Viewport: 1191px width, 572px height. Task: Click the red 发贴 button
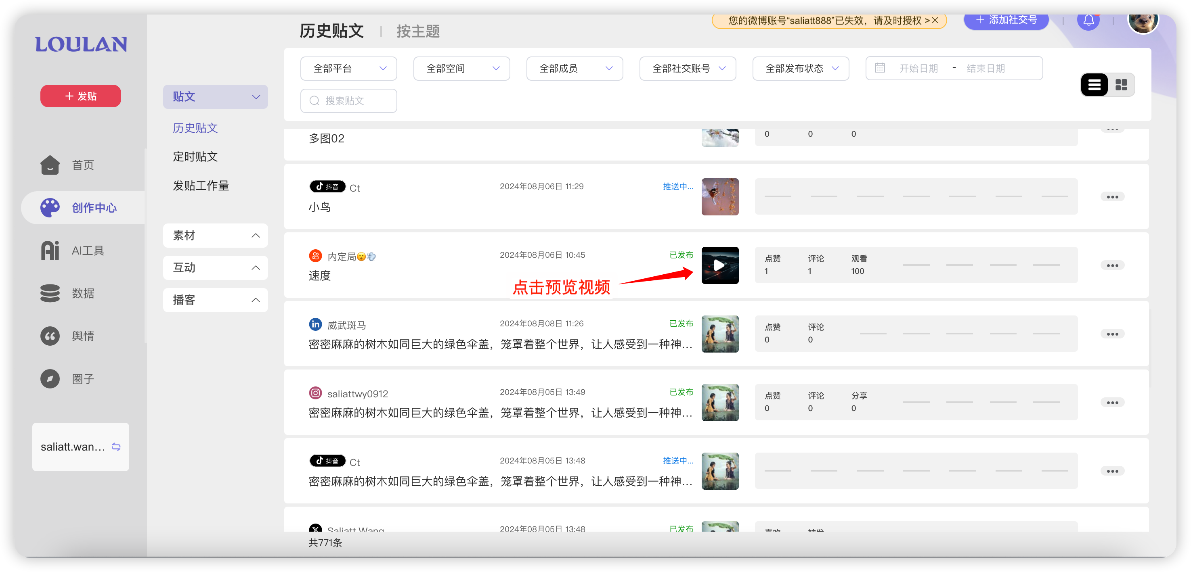(x=80, y=96)
